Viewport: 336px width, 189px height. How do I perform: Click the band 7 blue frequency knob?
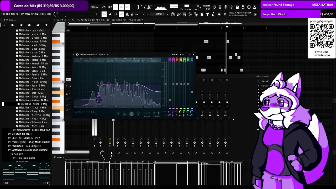click(x=192, y=112)
